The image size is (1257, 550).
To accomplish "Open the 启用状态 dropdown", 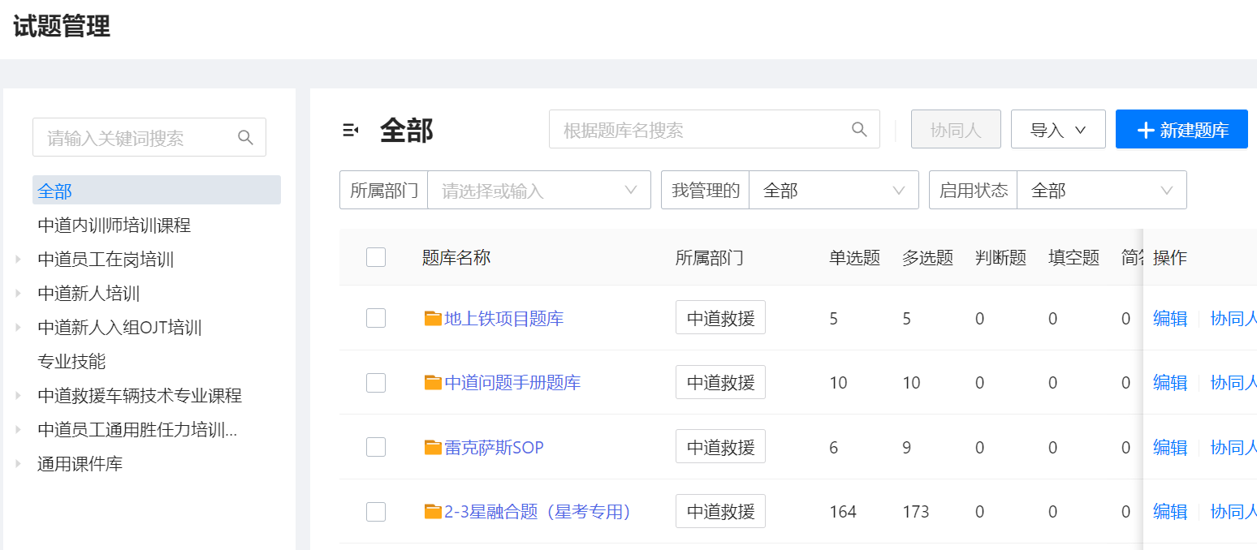I will pos(1101,191).
